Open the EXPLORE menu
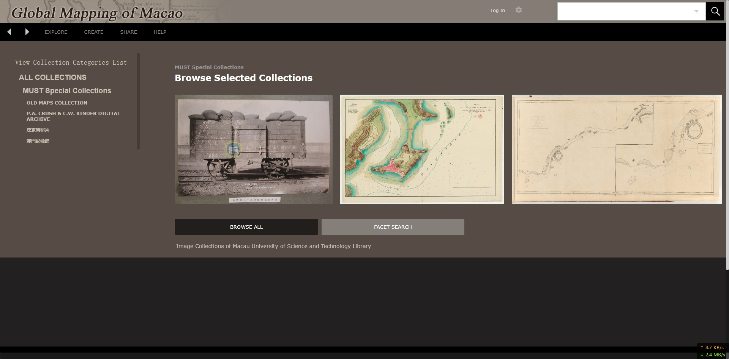Screen dimensions: 729x359 pyautogui.click(x=56, y=32)
